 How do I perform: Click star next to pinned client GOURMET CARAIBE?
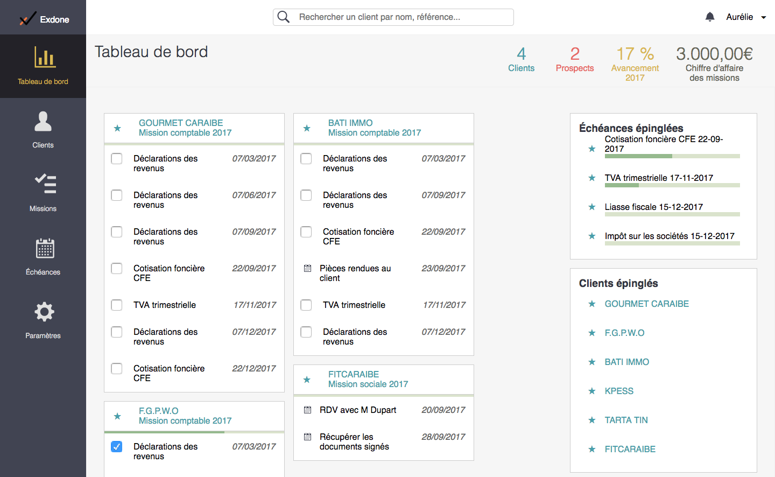592,304
